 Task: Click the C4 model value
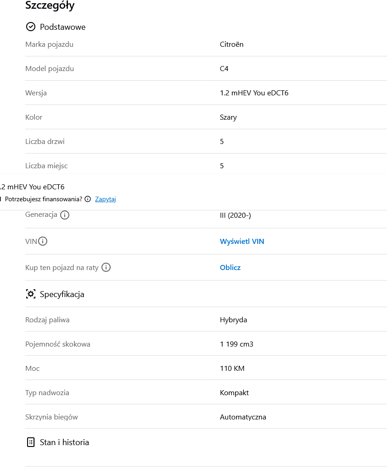click(x=224, y=69)
